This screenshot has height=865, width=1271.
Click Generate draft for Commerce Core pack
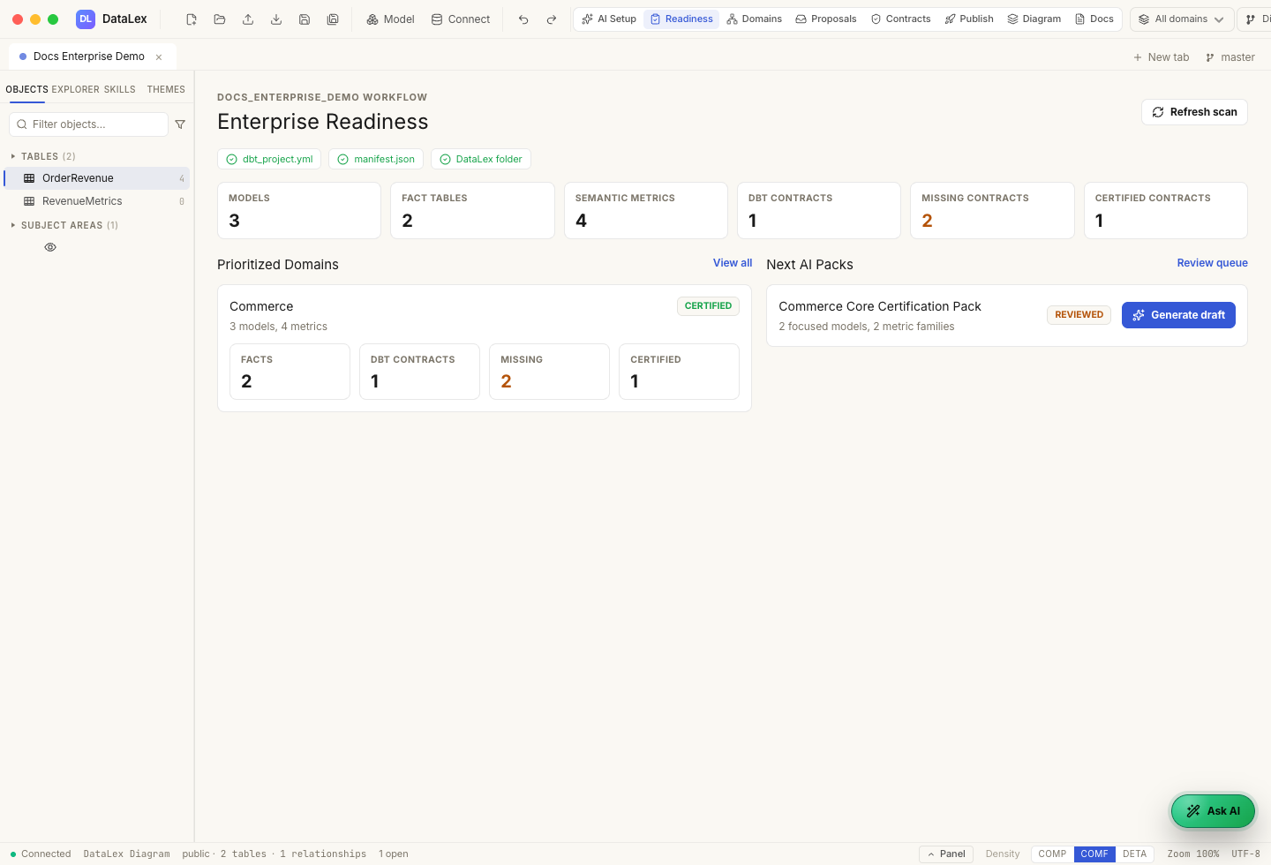[x=1178, y=315]
